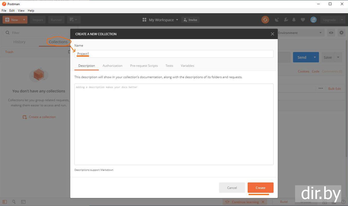
Task: Open the user avatar menu
Action: (x=314, y=20)
